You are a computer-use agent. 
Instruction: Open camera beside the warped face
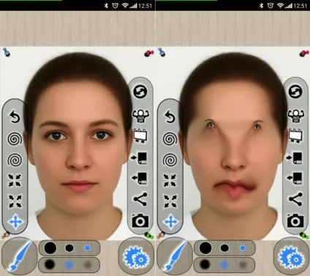[295, 220]
